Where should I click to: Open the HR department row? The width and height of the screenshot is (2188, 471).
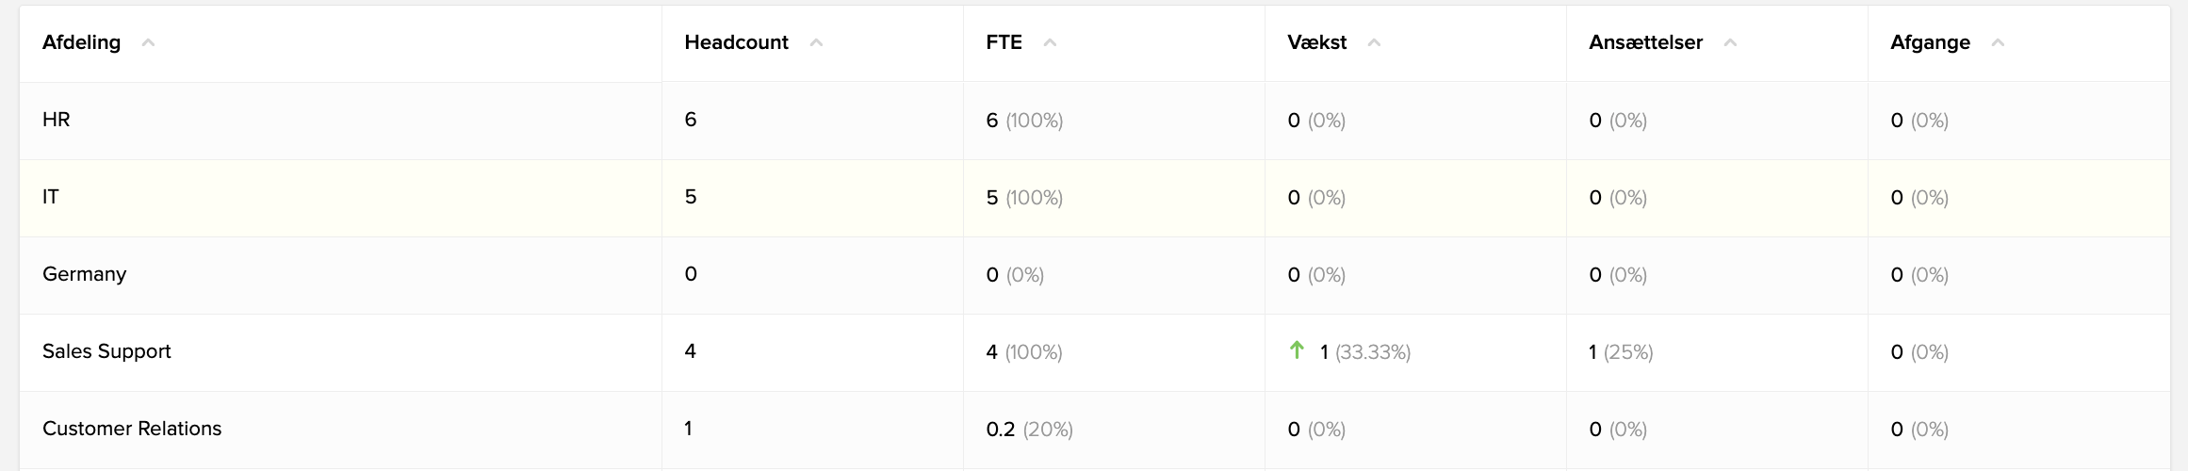(x=1094, y=121)
